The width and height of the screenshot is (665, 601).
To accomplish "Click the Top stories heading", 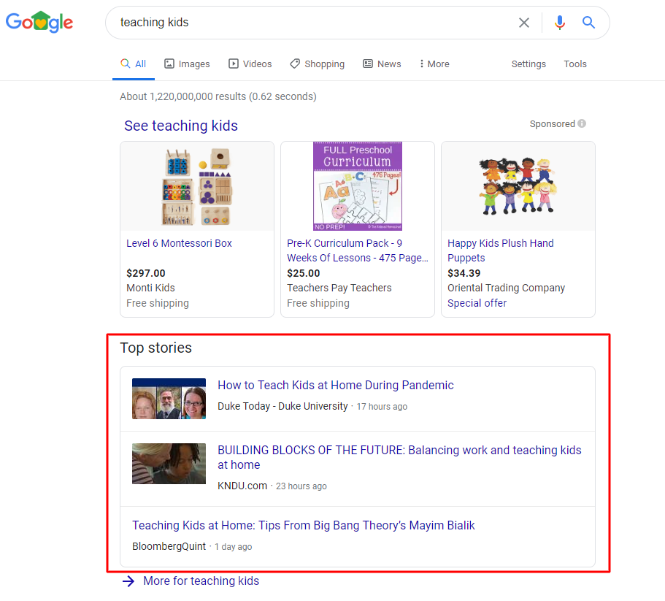I will pyautogui.click(x=156, y=348).
